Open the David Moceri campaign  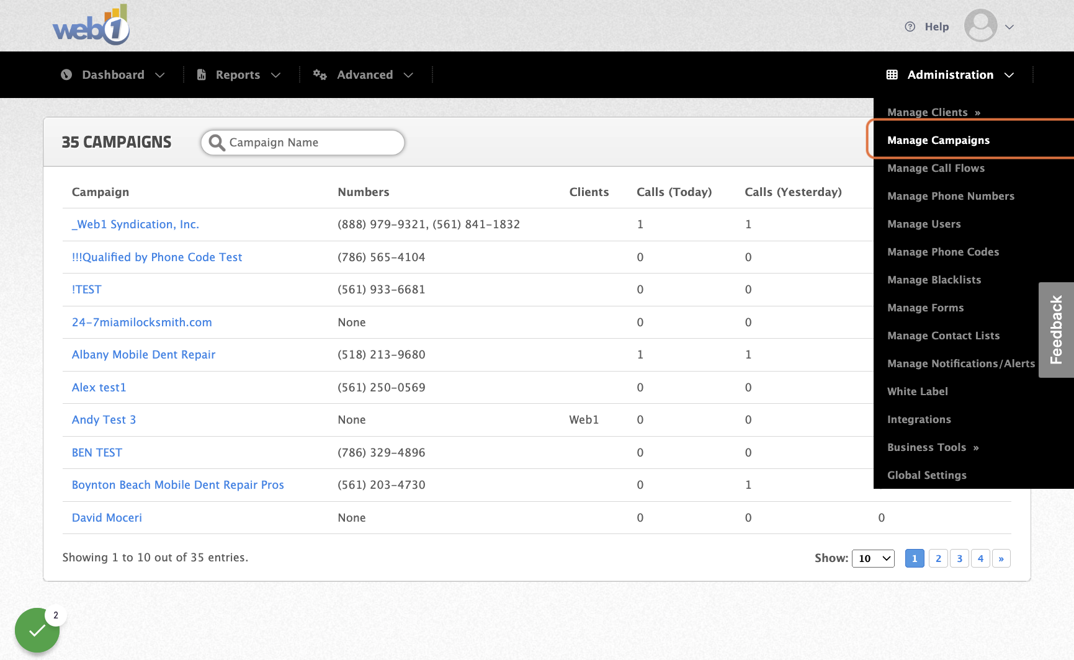point(107,518)
